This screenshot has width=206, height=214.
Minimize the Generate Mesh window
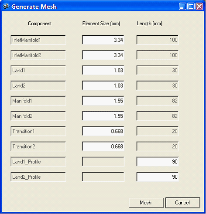182,7
